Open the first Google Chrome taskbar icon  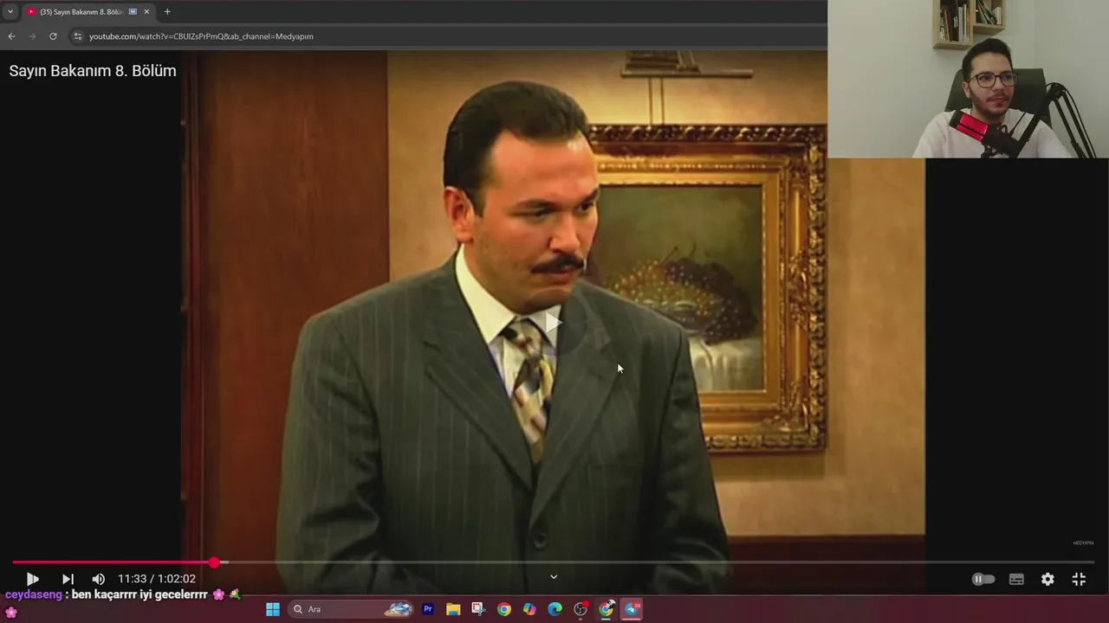pos(504,609)
